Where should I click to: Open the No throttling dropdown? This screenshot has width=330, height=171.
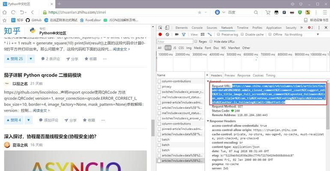[x=302, y=34]
